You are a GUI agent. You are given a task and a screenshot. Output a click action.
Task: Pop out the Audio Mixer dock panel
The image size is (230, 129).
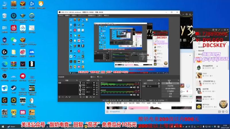140,80
